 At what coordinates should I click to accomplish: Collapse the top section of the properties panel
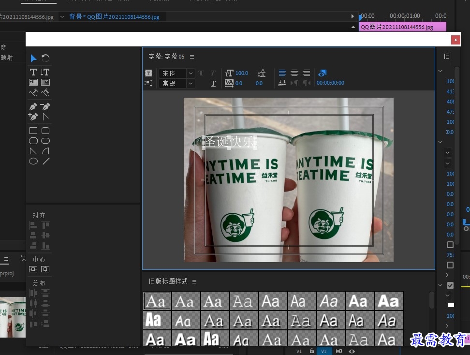[441, 71]
